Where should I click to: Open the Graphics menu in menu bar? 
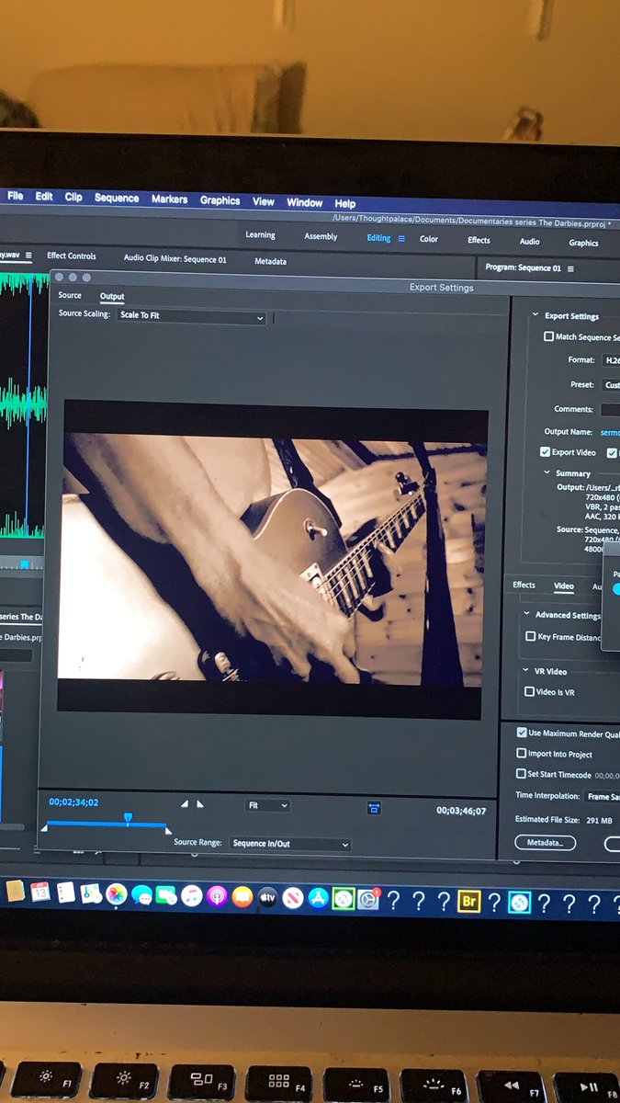(x=220, y=200)
